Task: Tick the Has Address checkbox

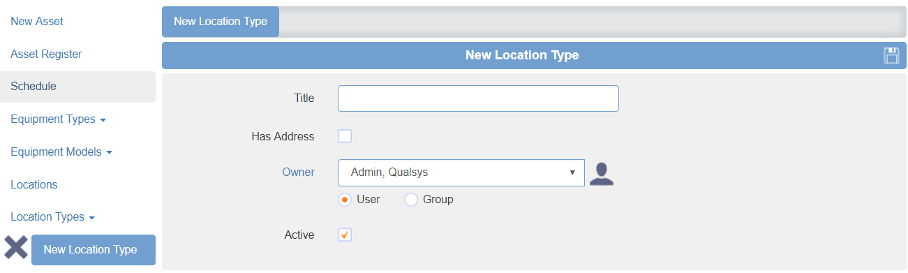Action: point(345,136)
